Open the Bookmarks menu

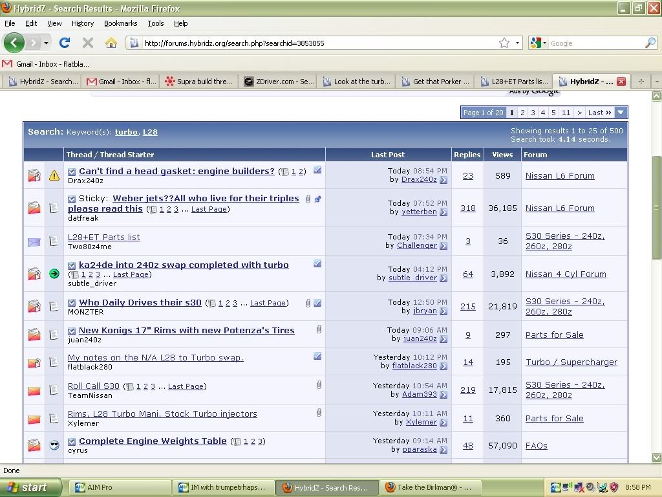click(120, 23)
